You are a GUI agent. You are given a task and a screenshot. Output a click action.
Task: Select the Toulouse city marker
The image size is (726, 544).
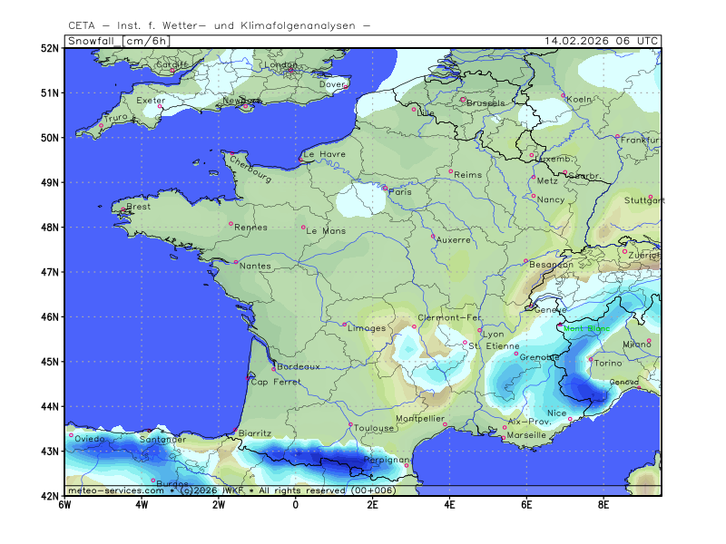350,424
